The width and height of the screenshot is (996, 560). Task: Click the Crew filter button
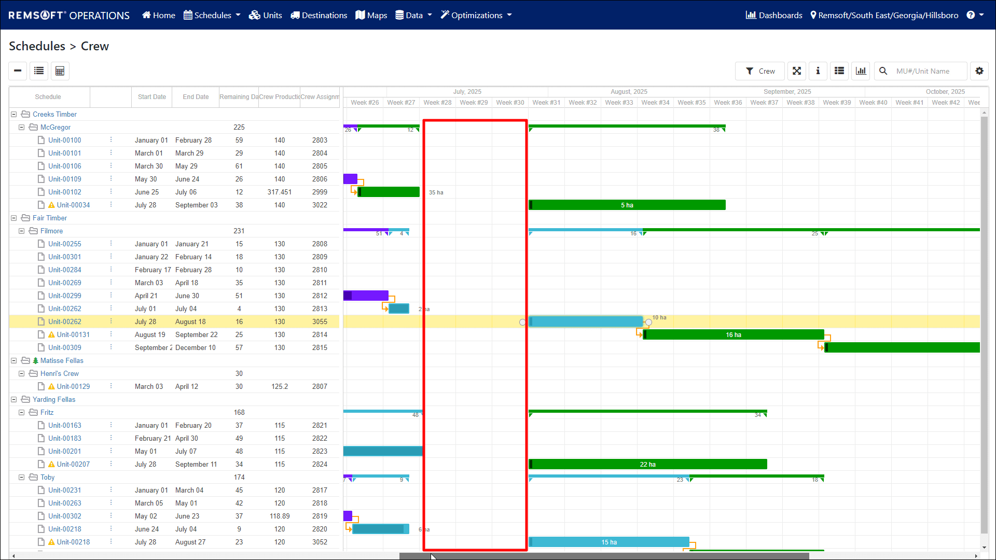(x=759, y=71)
